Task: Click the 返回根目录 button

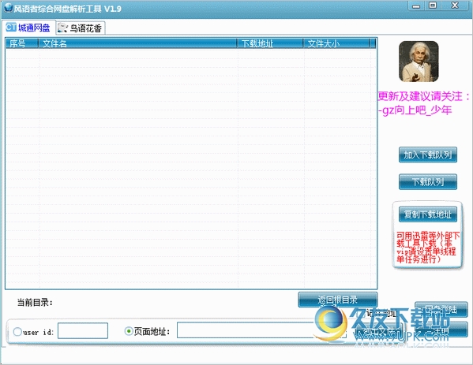Action: 337,300
